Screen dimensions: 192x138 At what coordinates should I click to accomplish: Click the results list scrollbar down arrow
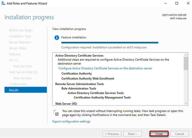(186, 103)
